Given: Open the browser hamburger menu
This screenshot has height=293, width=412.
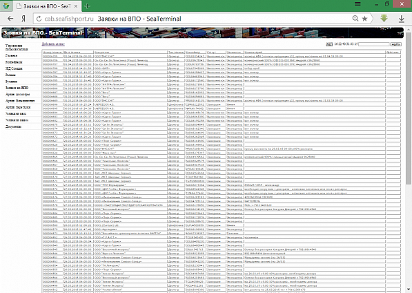Looking at the screenshot, I should 357,4.
